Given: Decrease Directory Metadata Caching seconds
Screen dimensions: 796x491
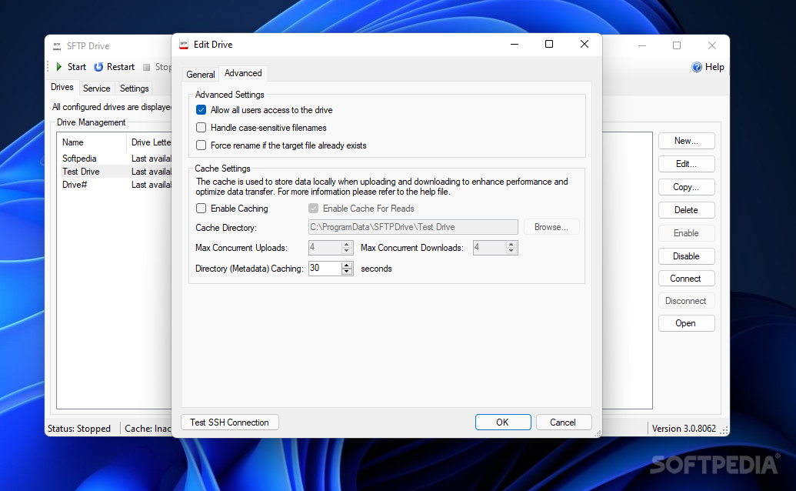Looking at the screenshot, I should pos(347,272).
